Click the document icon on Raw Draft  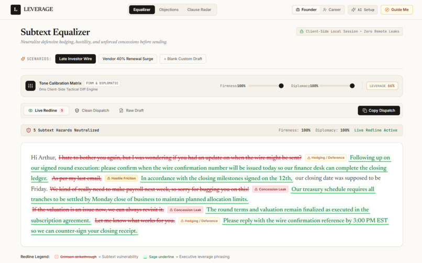[121, 111]
